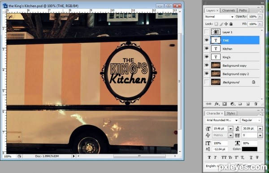Hide the Background copy 2 layer
Screen dimensions: 269x173
click(x=207, y=74)
